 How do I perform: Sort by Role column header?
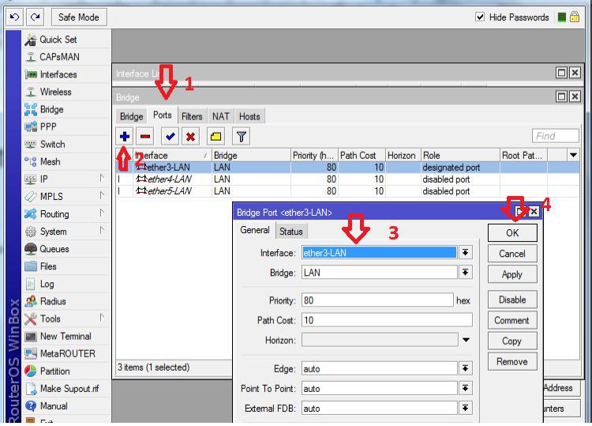point(460,156)
